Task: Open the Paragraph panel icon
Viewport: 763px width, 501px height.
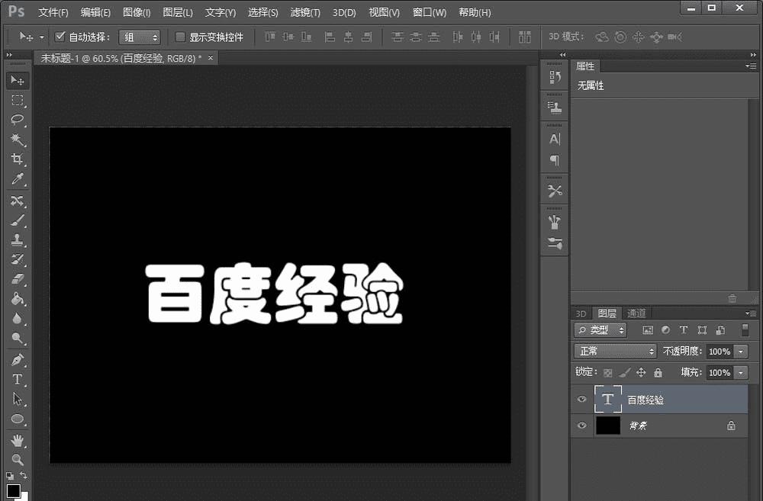Action: (x=555, y=160)
